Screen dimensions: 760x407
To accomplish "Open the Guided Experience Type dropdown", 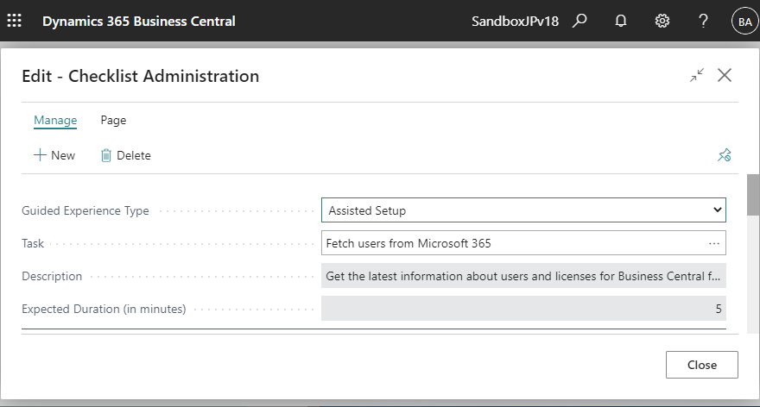I will tap(523, 210).
